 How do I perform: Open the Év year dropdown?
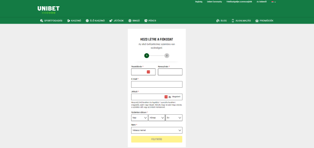click(174, 118)
